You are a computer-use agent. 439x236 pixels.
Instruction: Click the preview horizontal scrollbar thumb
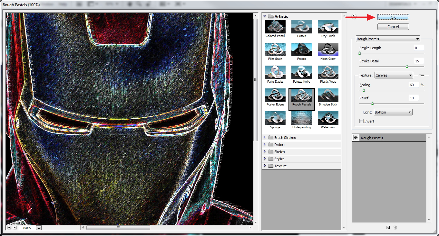click(x=118, y=228)
